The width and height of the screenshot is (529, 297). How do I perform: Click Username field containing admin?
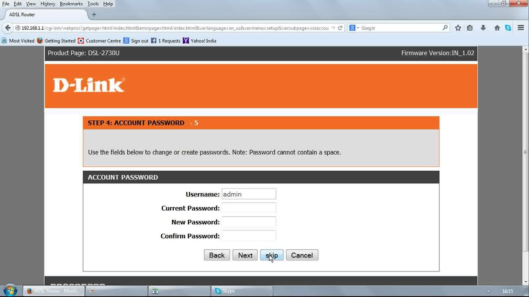point(249,194)
